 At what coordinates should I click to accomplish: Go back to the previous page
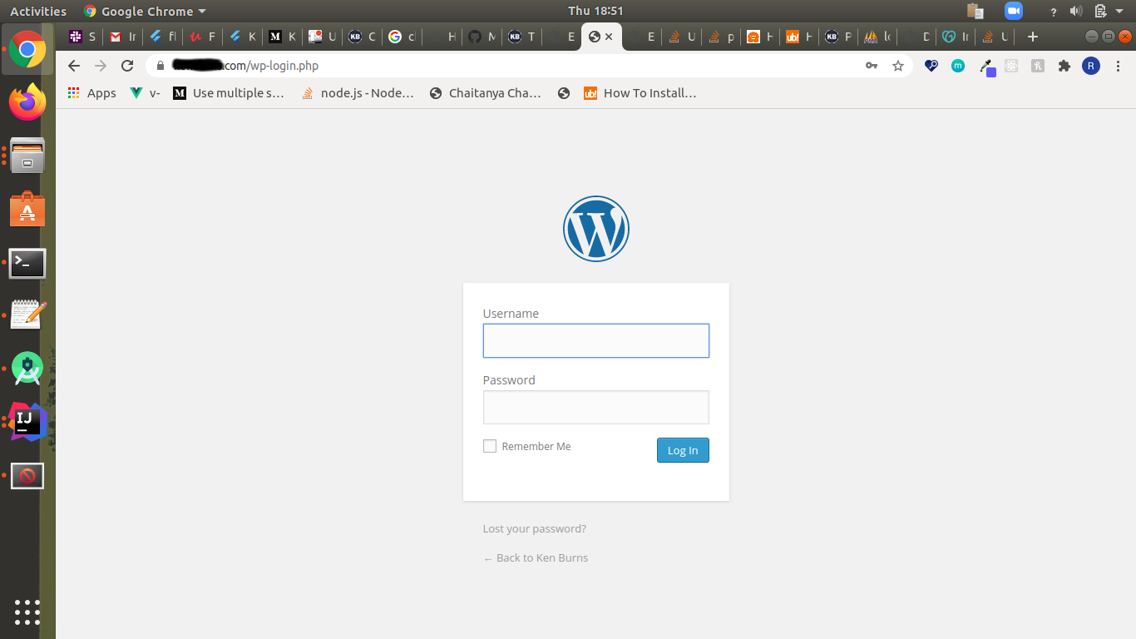point(74,66)
